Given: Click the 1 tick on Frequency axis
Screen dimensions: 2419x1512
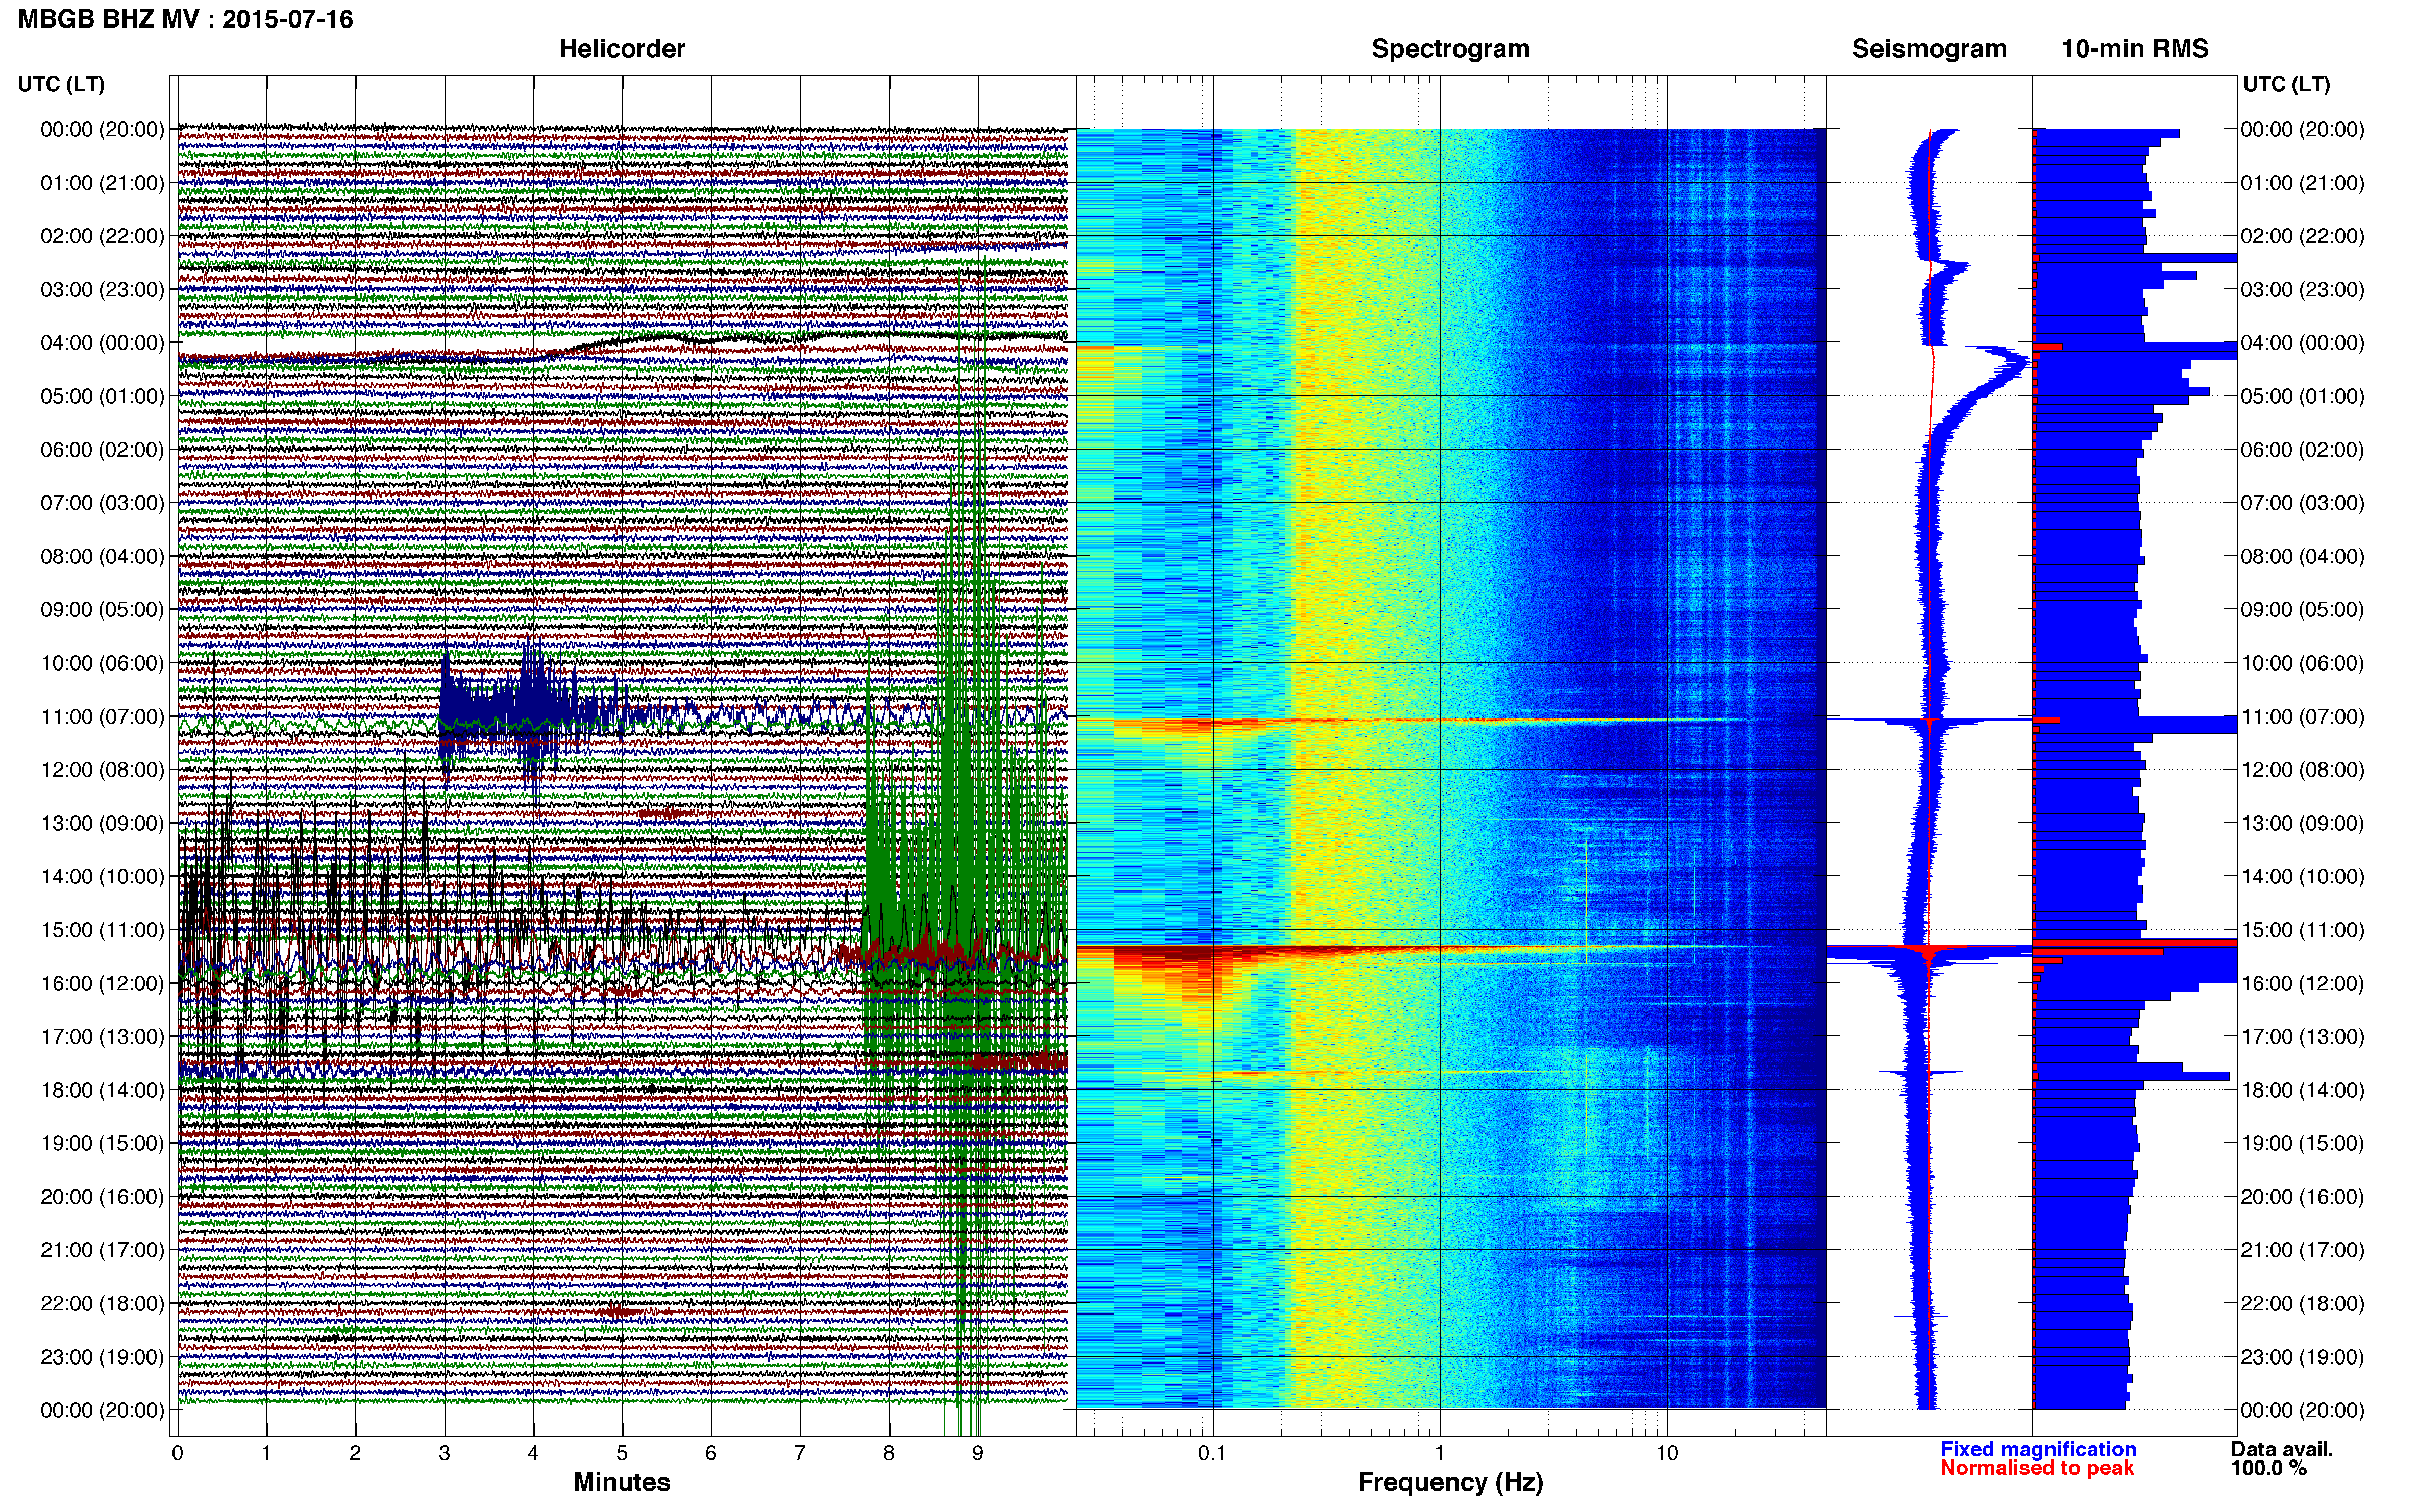Looking at the screenshot, I should tap(1440, 1453).
